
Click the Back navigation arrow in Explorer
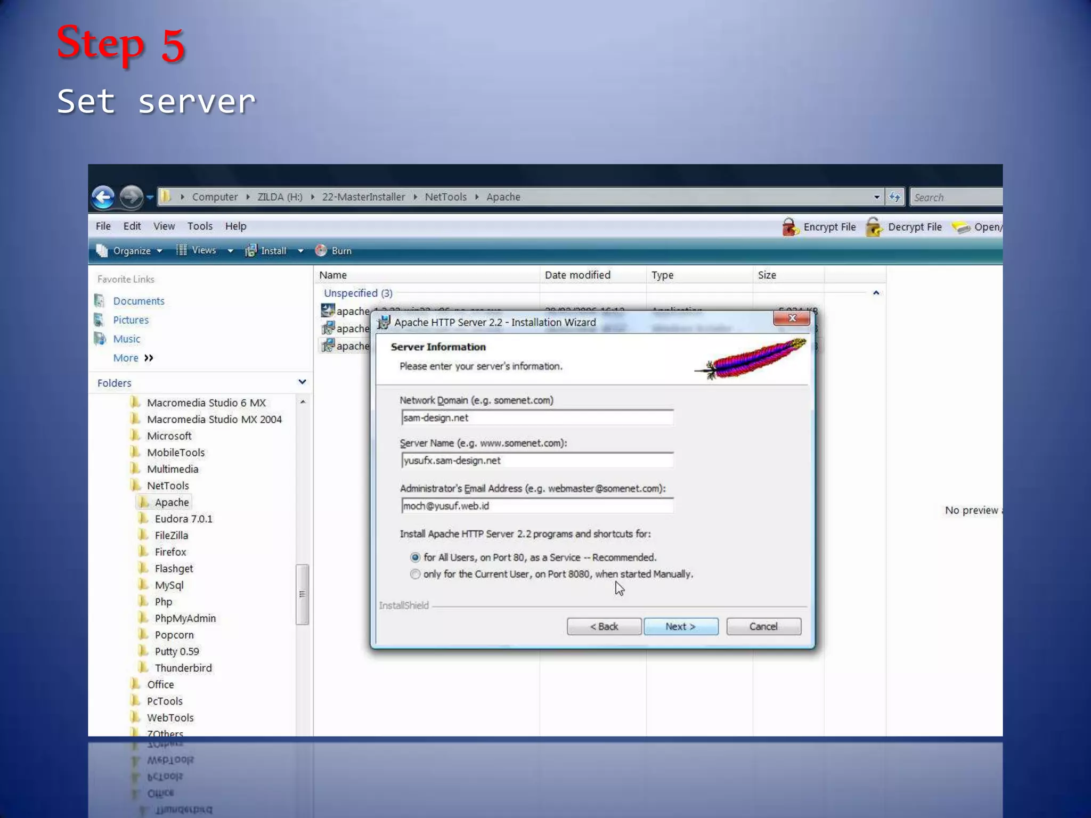103,197
